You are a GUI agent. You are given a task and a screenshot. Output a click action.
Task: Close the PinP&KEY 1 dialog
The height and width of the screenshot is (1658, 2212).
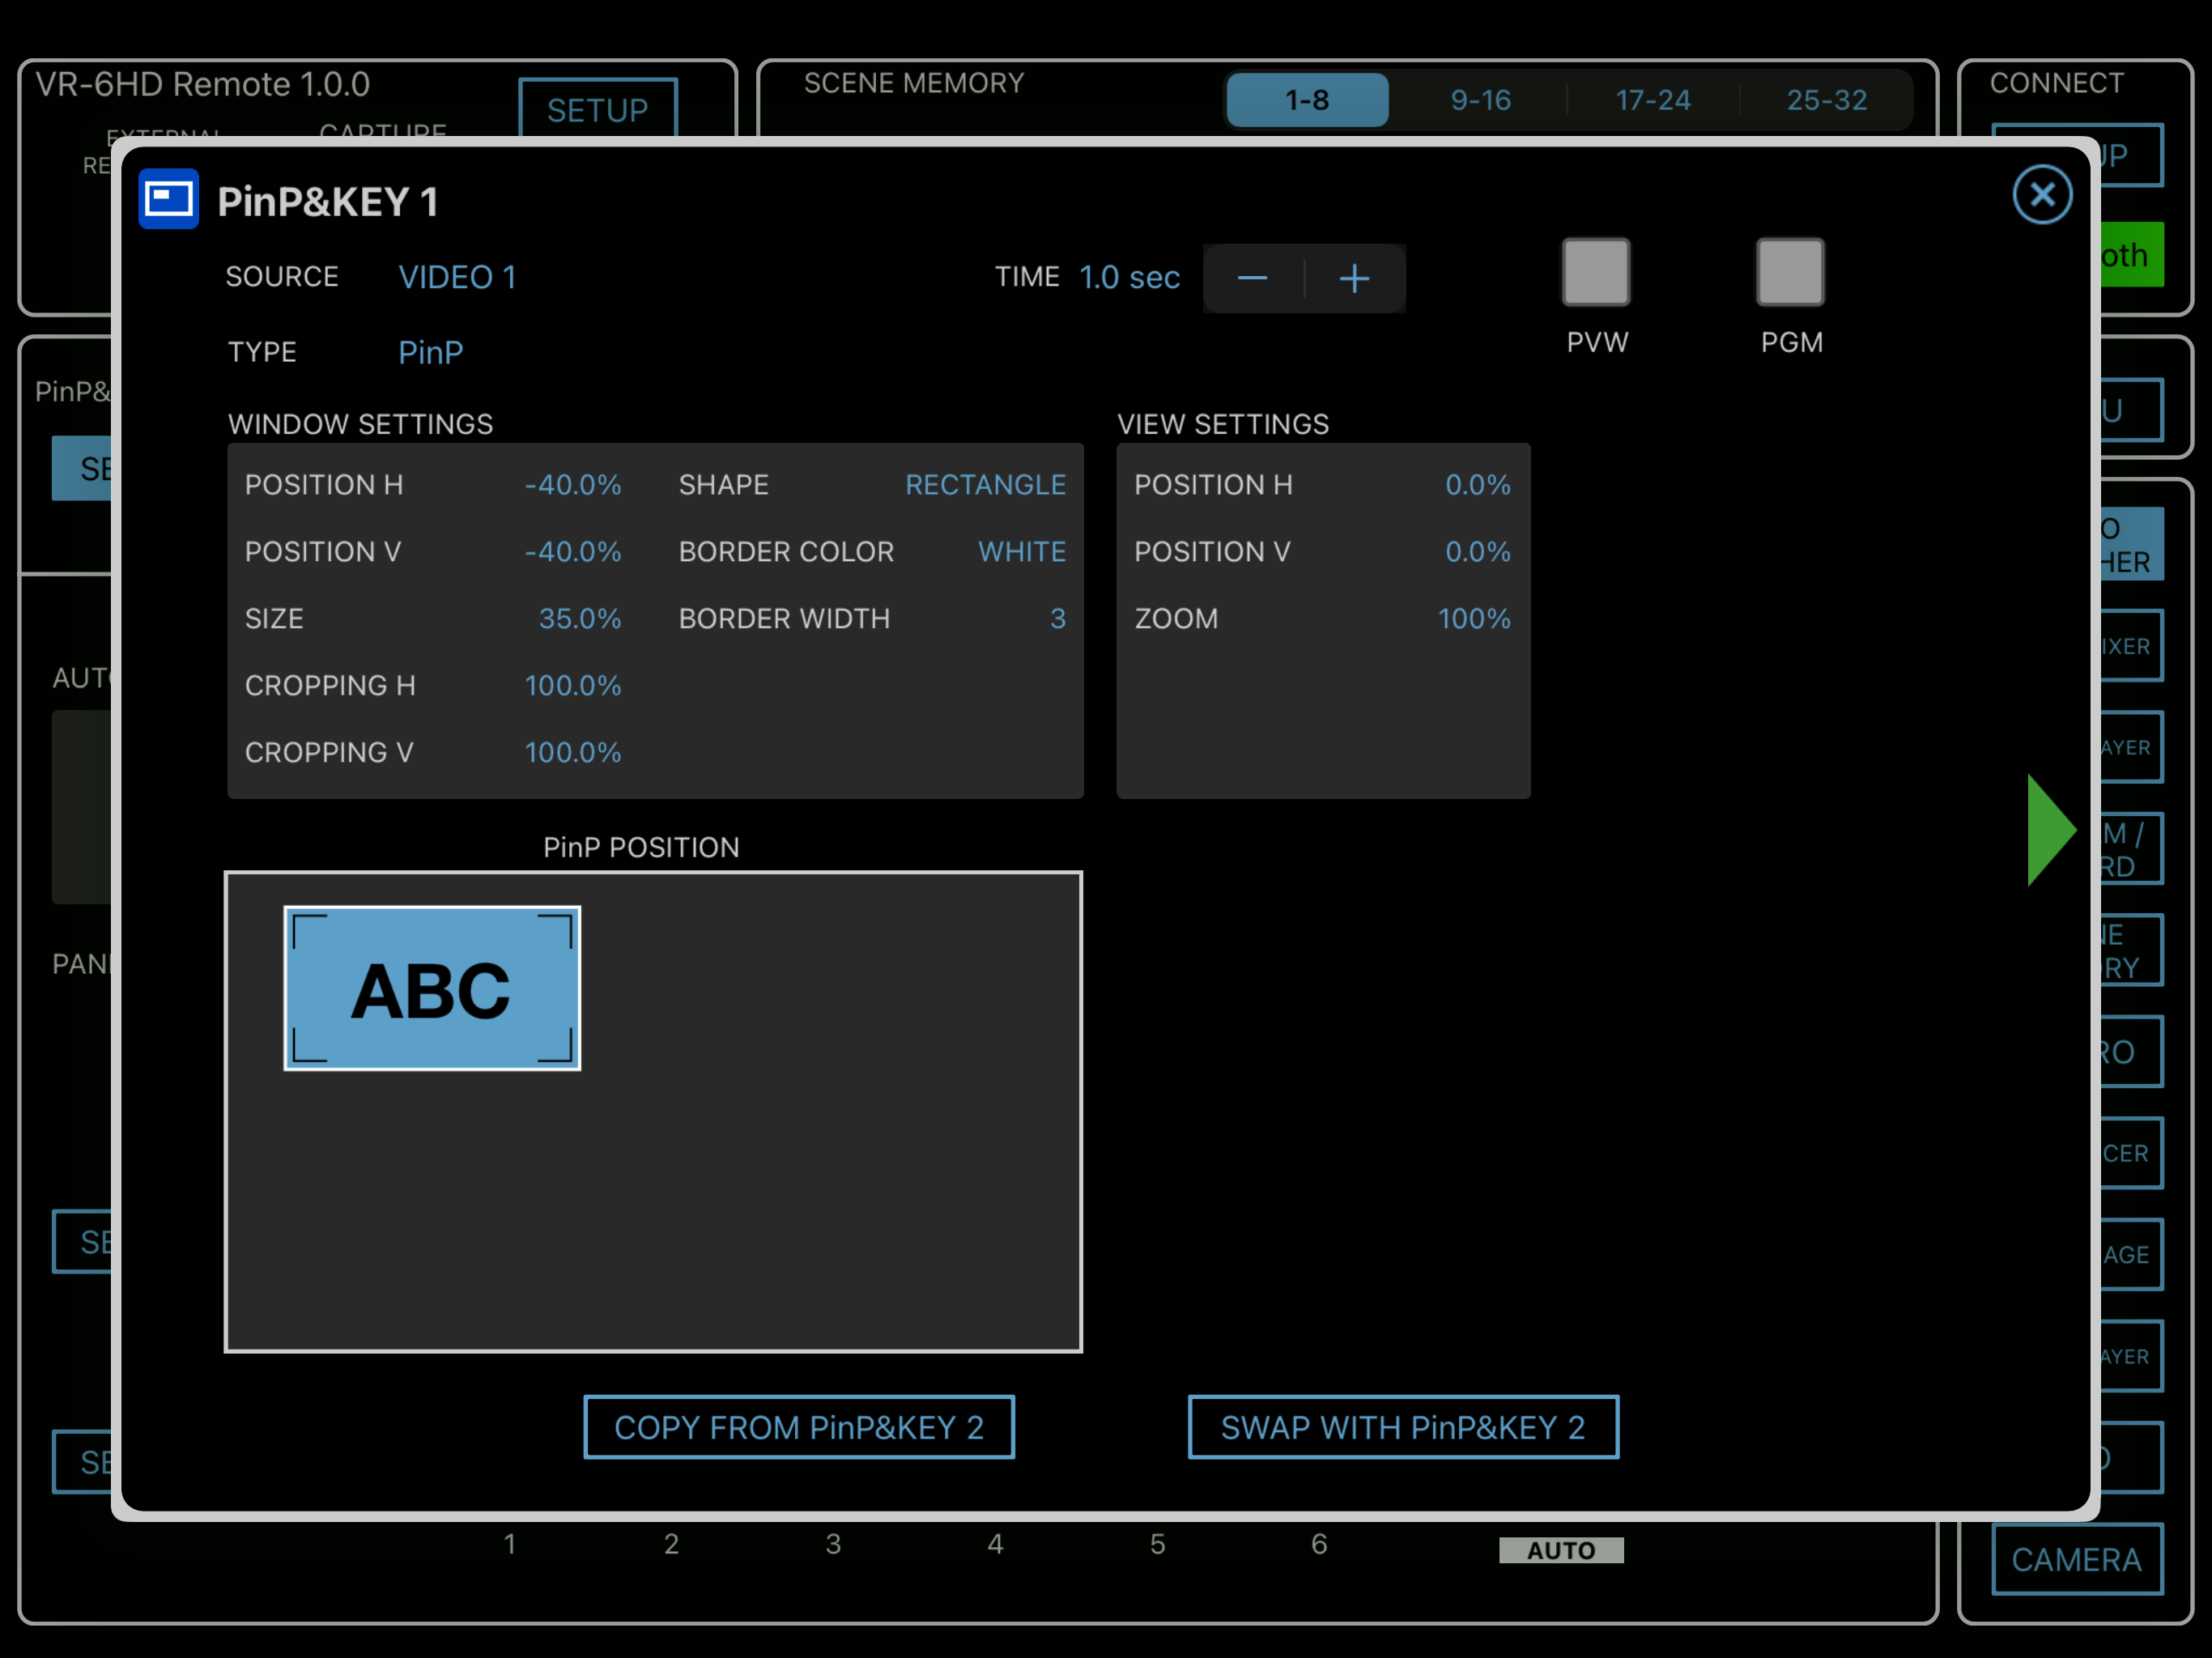tap(2042, 195)
